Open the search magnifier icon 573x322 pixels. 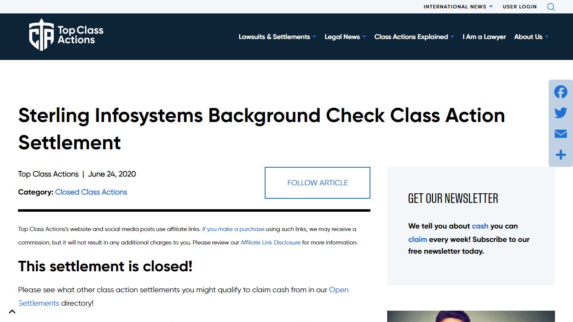point(551,7)
